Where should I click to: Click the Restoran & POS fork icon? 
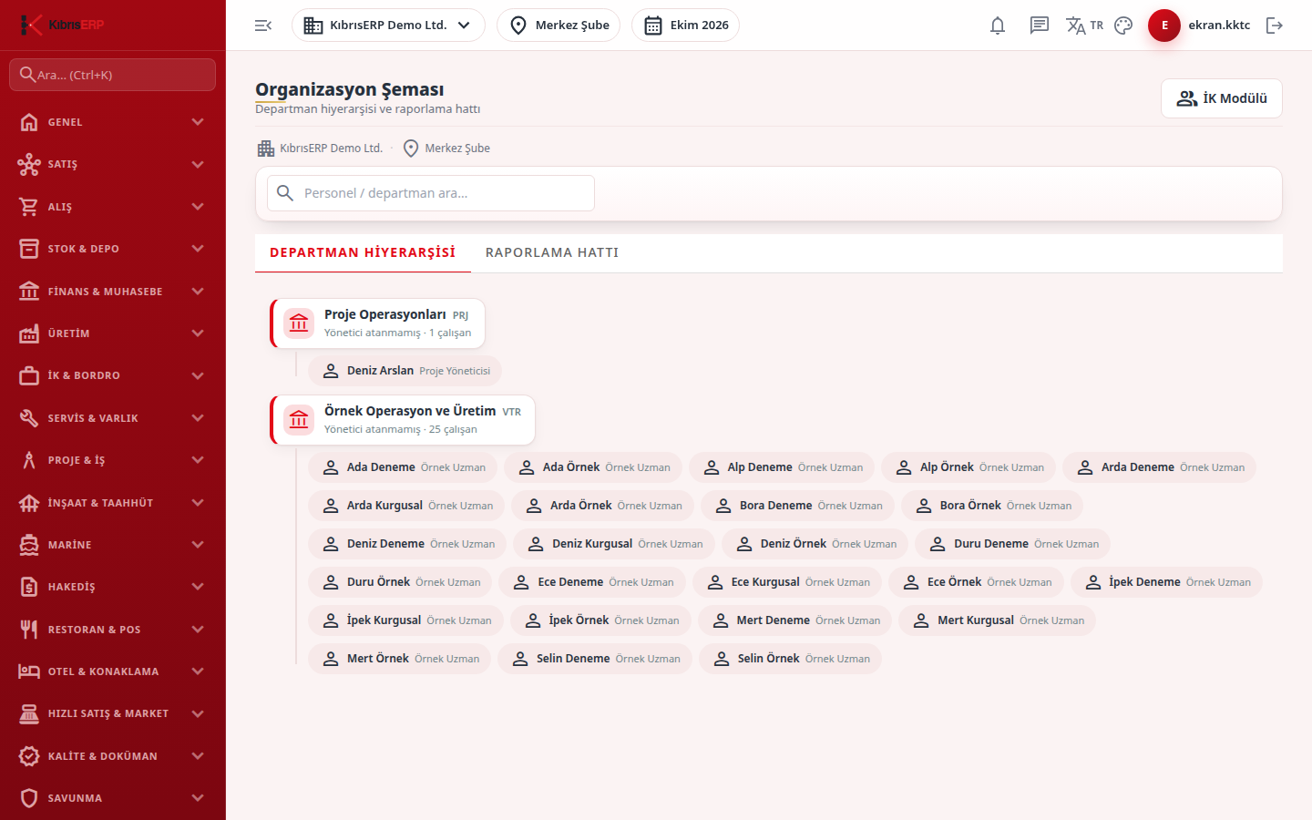(29, 630)
